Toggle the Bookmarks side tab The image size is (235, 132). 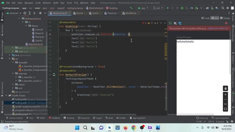2,107
